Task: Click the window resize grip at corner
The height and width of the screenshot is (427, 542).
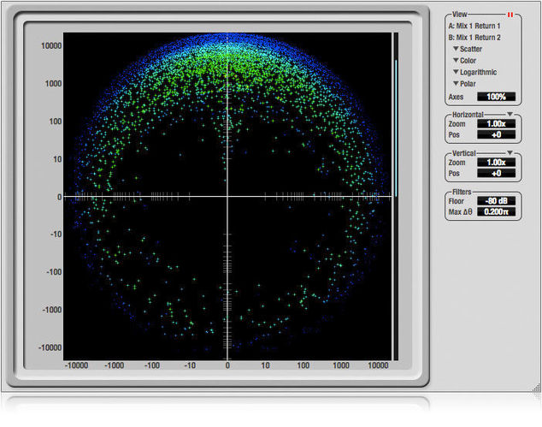Action: click(537, 388)
